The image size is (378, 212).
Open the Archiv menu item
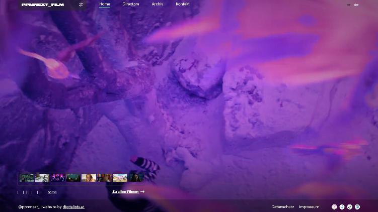pyautogui.click(x=158, y=4)
